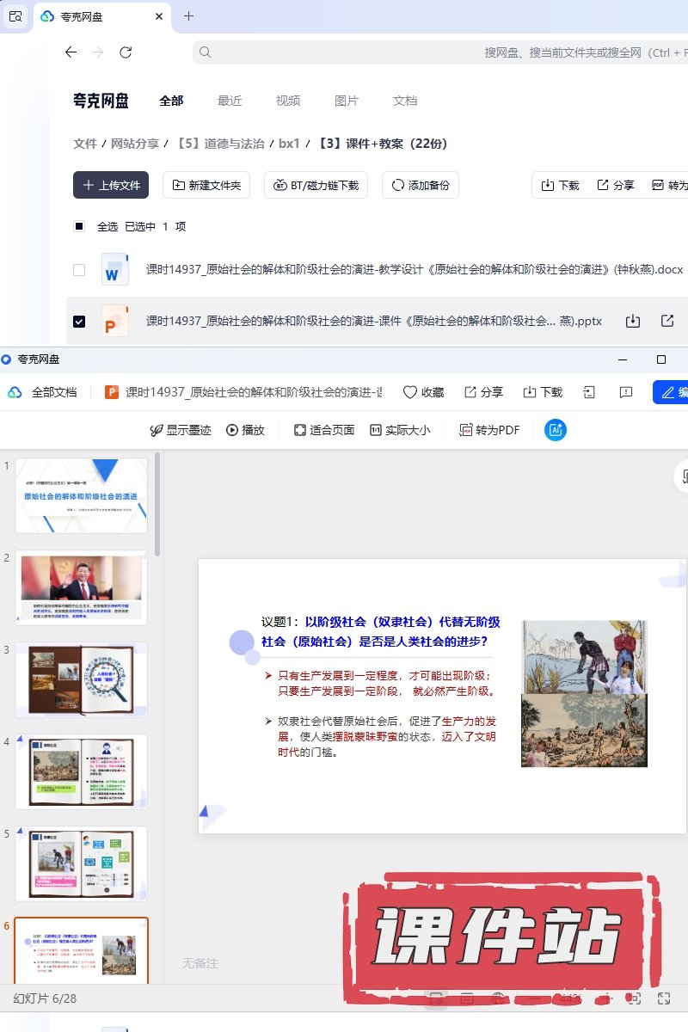Enter fullscreen using the bottom-right icon
The width and height of the screenshot is (688, 1032).
(664, 998)
